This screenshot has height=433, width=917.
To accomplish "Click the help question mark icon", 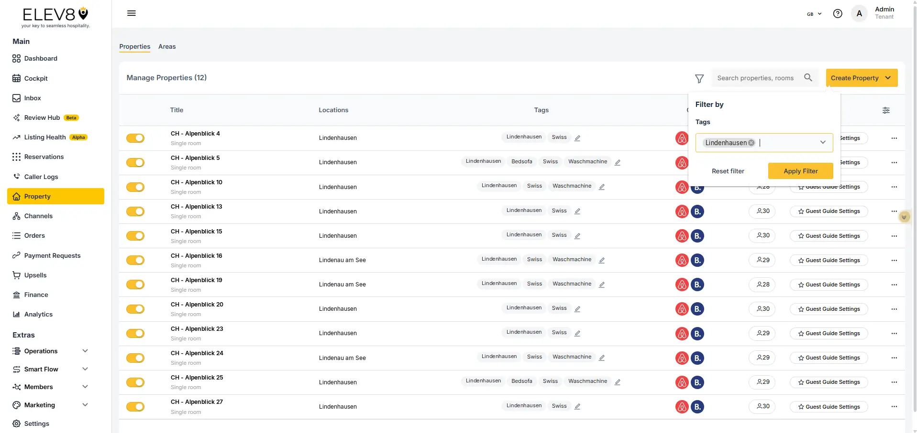I will (838, 14).
